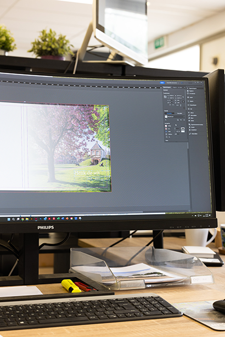This screenshot has width=225, height=337.
Task: Click the blue share button at top
Action: point(162,83)
